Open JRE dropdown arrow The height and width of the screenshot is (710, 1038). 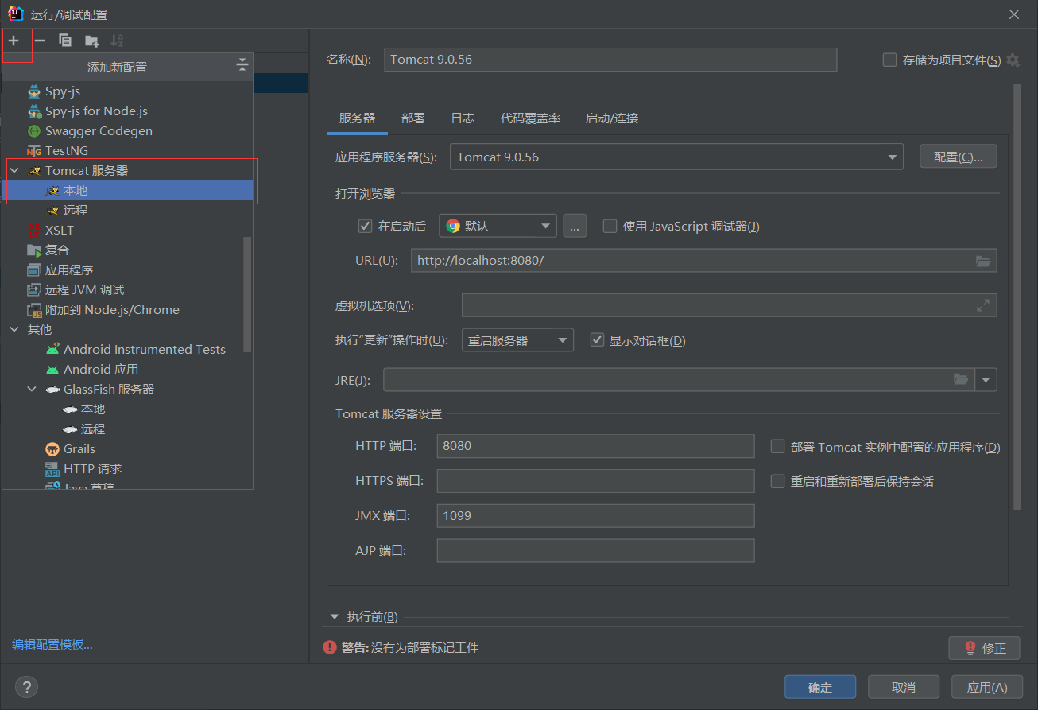coord(986,380)
